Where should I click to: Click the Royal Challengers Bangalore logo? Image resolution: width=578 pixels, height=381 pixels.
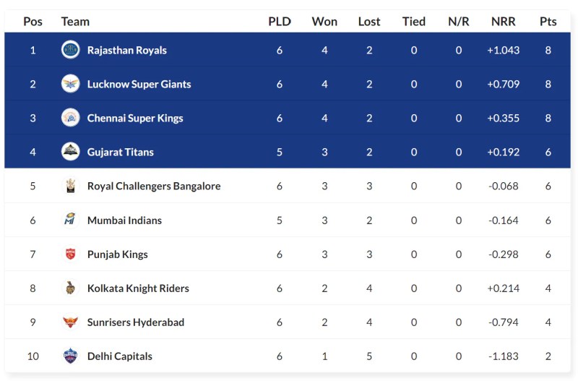tap(70, 186)
